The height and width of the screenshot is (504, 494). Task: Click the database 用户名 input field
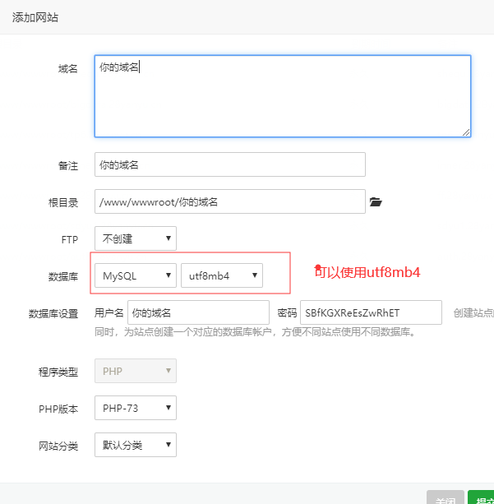coord(198,312)
